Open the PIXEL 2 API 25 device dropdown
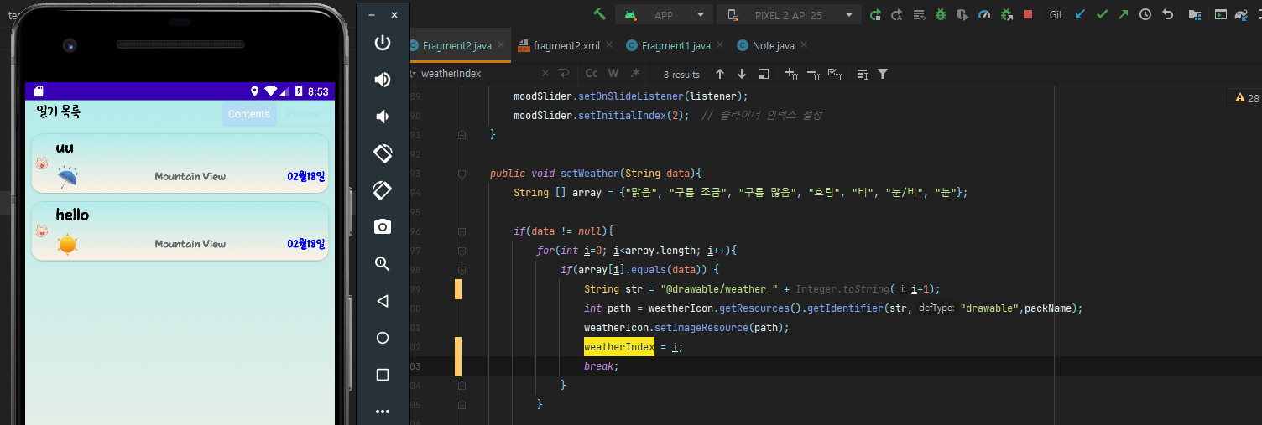This screenshot has width=1262, height=425. pos(789,14)
